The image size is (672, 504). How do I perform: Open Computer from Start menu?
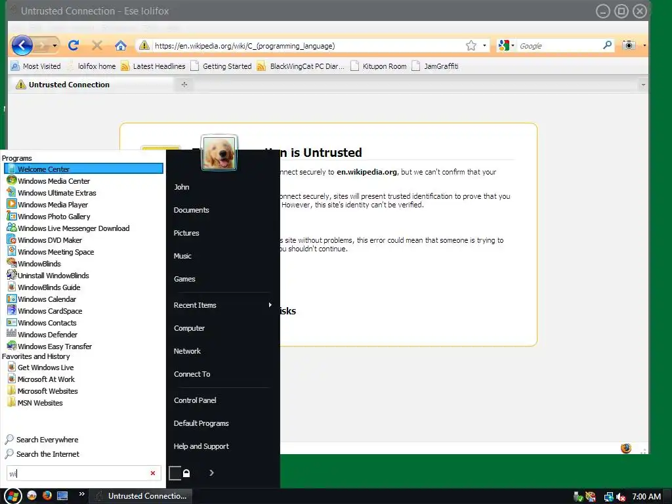pos(189,328)
